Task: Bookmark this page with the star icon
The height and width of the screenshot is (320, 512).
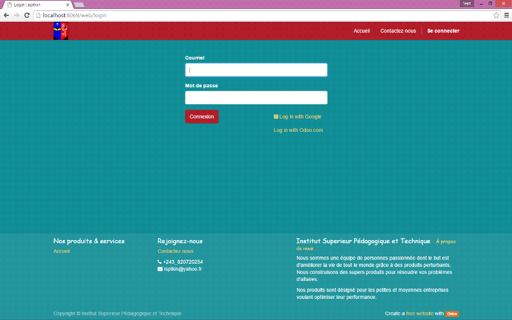Action: click(496, 15)
